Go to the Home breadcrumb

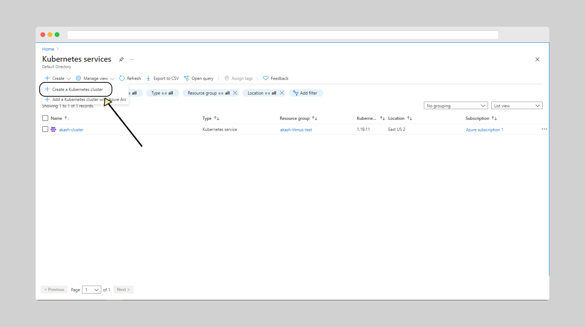(48, 49)
